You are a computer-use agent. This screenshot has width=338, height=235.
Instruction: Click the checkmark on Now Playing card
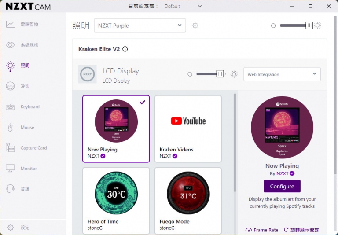click(x=142, y=102)
